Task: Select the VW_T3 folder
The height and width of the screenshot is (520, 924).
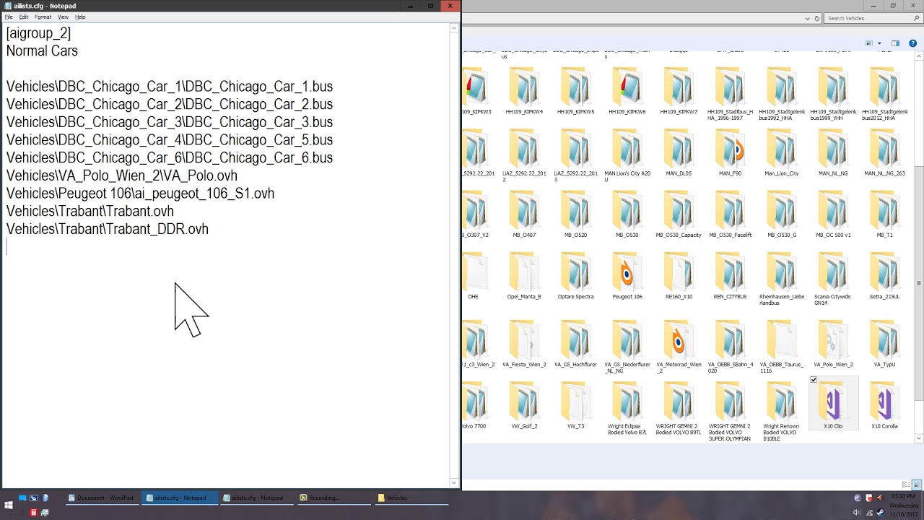Action: (575, 406)
